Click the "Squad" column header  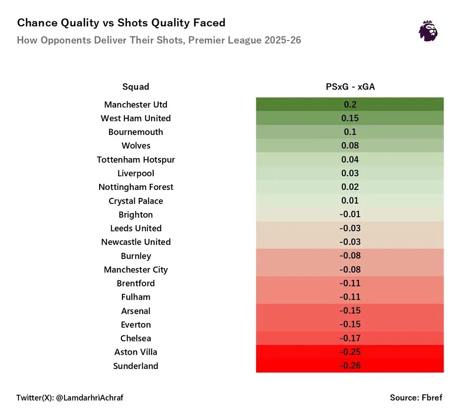tap(136, 87)
